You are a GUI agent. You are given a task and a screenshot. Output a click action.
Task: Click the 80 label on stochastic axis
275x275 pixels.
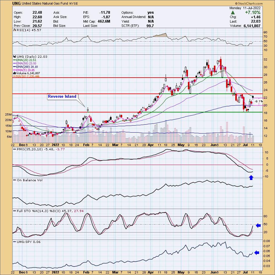(x=265, y=216)
